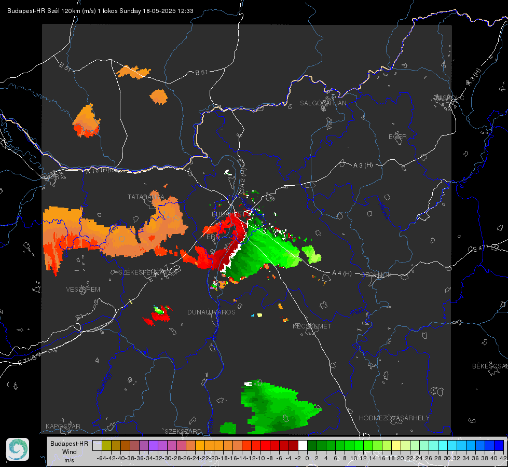Select the DUNAUJVAROS city label
Viewport: 508px width, 467px height.
(211, 312)
